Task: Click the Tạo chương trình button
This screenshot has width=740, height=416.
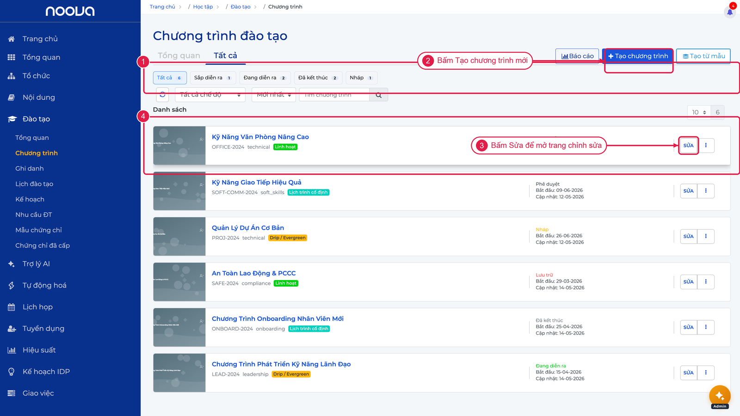Action: point(638,56)
